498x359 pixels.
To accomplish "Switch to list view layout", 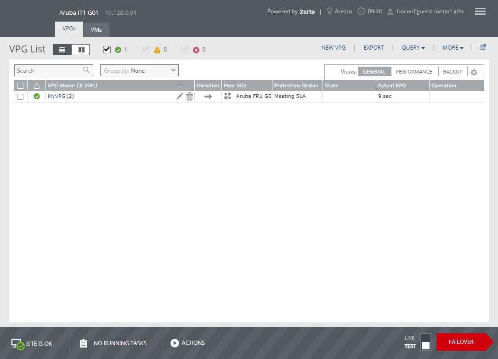I will [62, 50].
